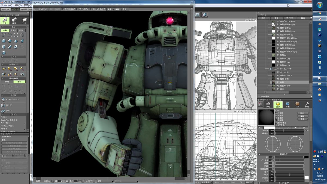Collapse マスターサーフェスパート tree node
Screen dimensions: 327x184
tap(268, 69)
